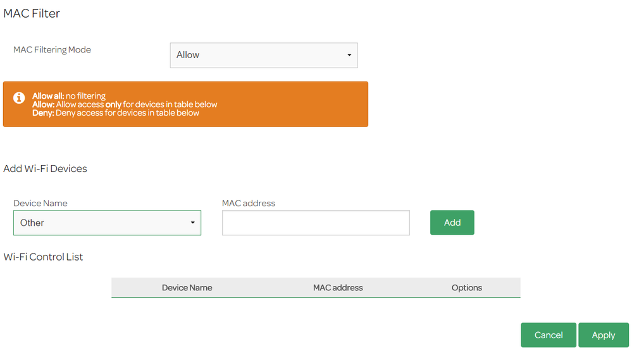Screen dimensions: 632x351
Task: Click the MAC address label above the input
Action: pyautogui.click(x=249, y=203)
